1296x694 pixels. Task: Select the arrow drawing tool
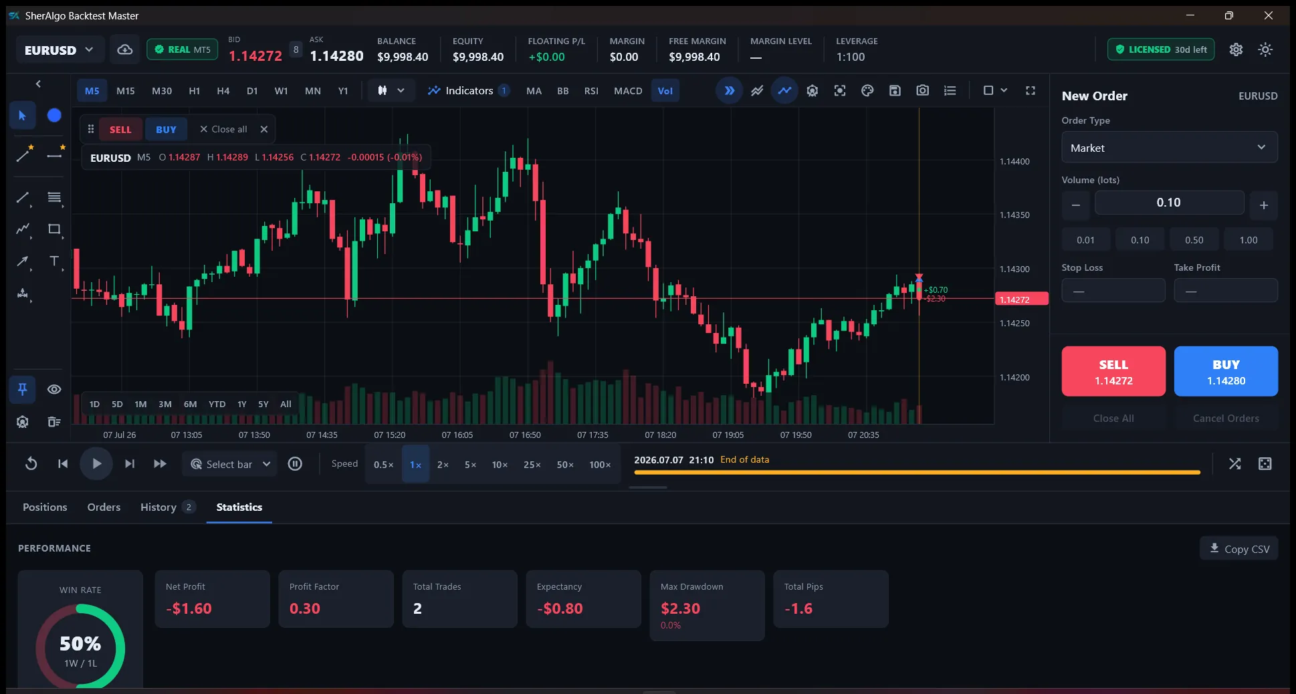pyautogui.click(x=23, y=261)
